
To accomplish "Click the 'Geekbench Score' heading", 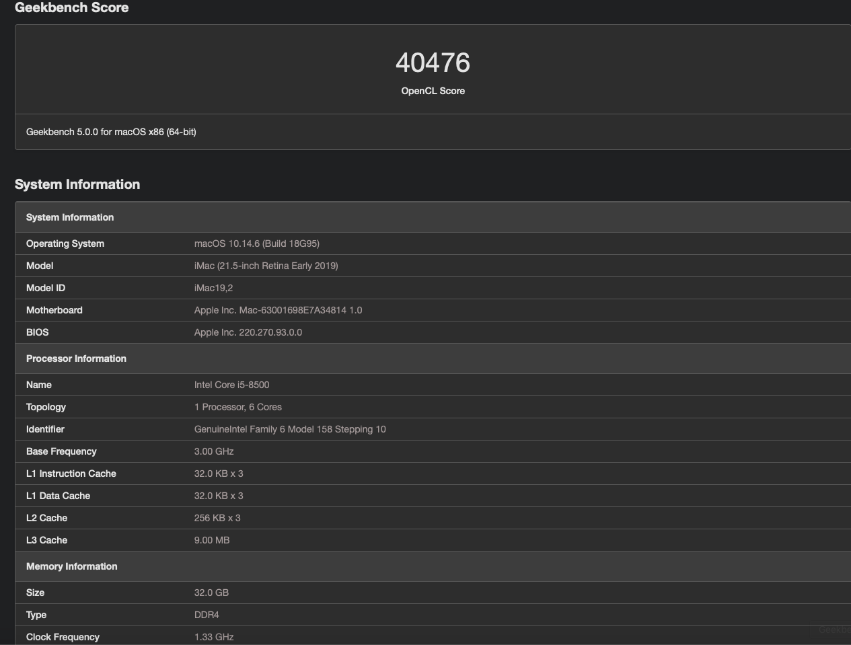I will tap(71, 7).
